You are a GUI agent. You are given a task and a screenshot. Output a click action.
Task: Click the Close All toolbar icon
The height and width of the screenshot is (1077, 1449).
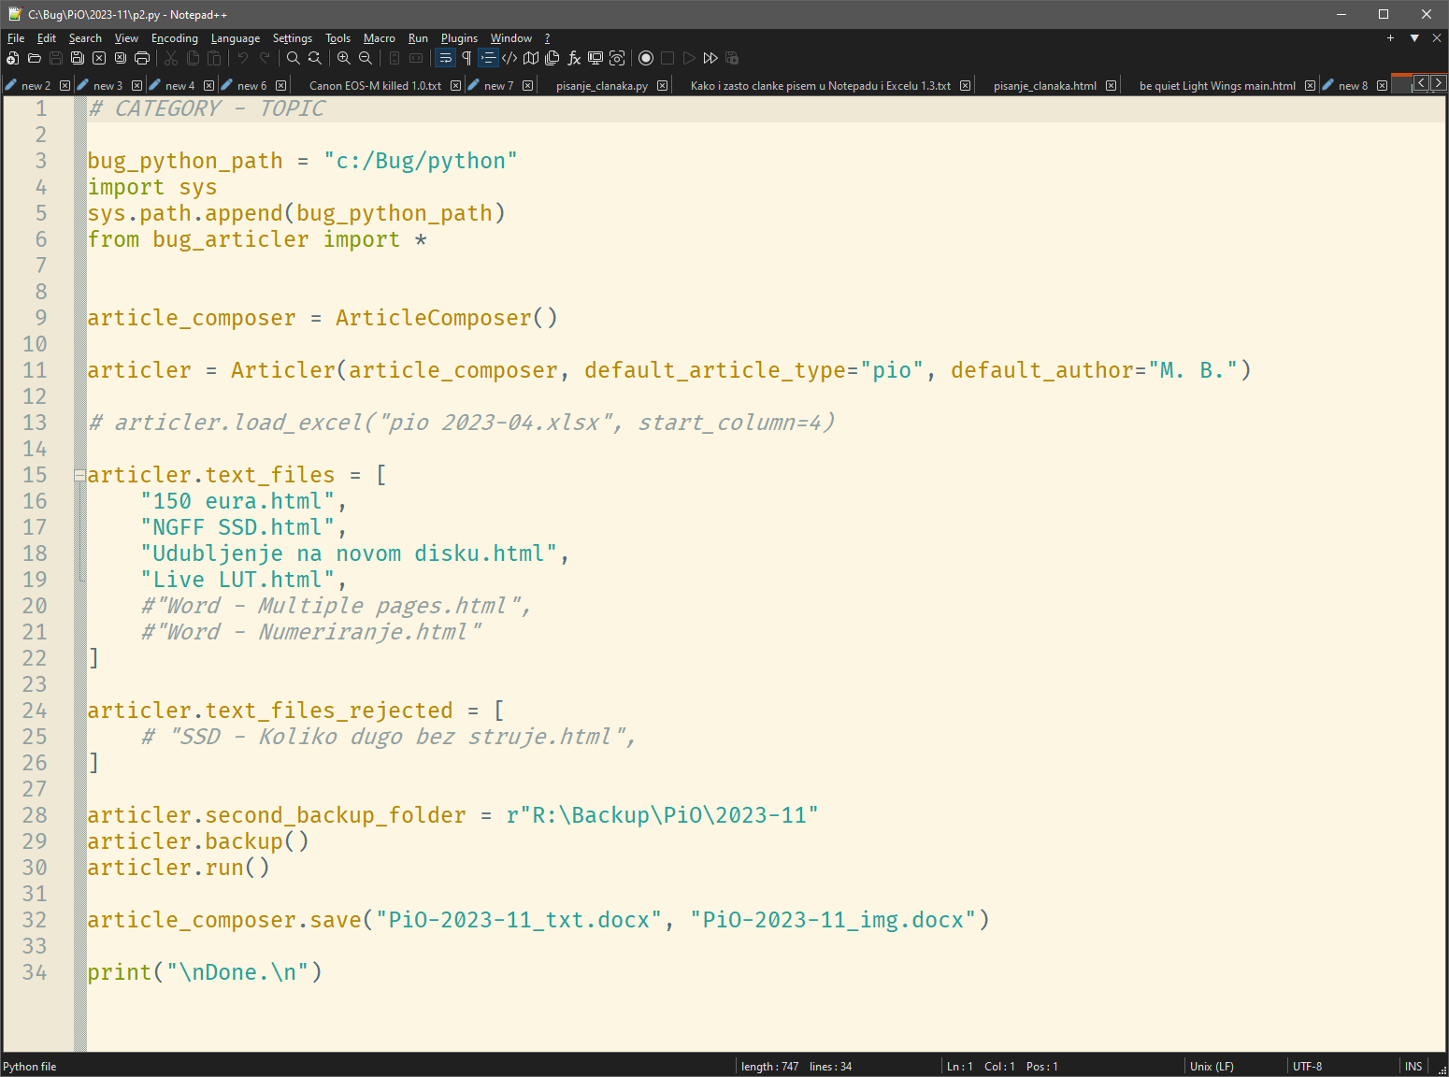point(121,58)
